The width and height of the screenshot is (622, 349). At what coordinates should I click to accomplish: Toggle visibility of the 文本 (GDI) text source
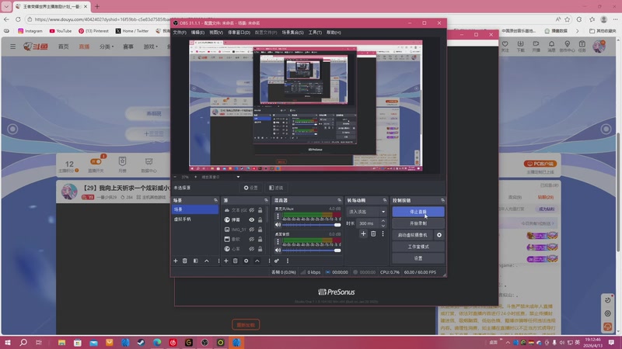pyautogui.click(x=251, y=210)
